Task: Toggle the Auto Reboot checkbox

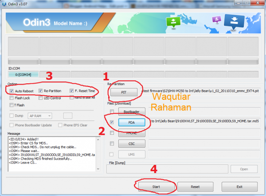Action: 12,91
